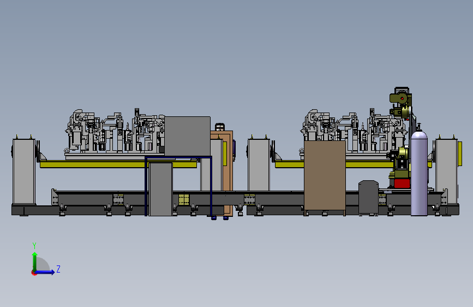
Task: Click the olive robot arm at the top
Action: pyautogui.click(x=400, y=98)
